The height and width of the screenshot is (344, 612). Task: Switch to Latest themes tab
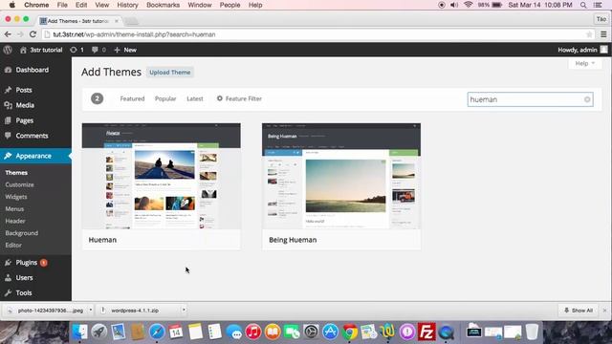[x=195, y=98]
